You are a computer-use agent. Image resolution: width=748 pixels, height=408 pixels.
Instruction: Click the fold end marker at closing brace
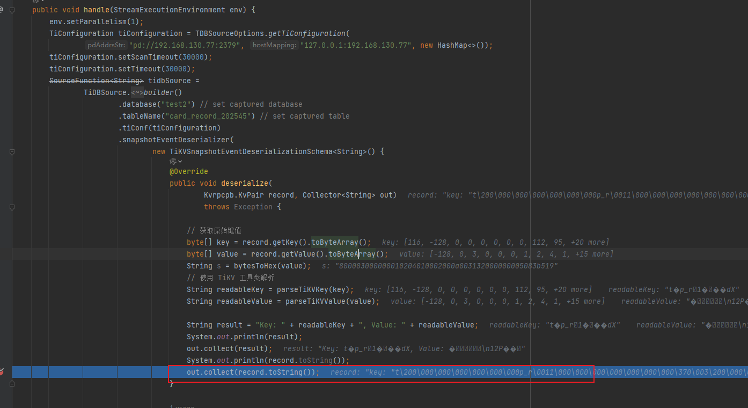coord(12,384)
